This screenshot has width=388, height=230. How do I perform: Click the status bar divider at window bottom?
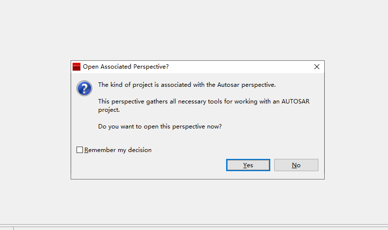point(13,228)
